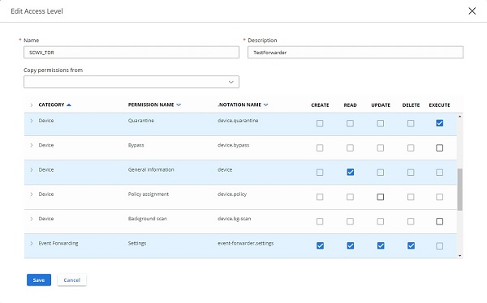Click the sort arrow beside CATEGORY header
Screen dimensions: 487x303
[69, 105]
